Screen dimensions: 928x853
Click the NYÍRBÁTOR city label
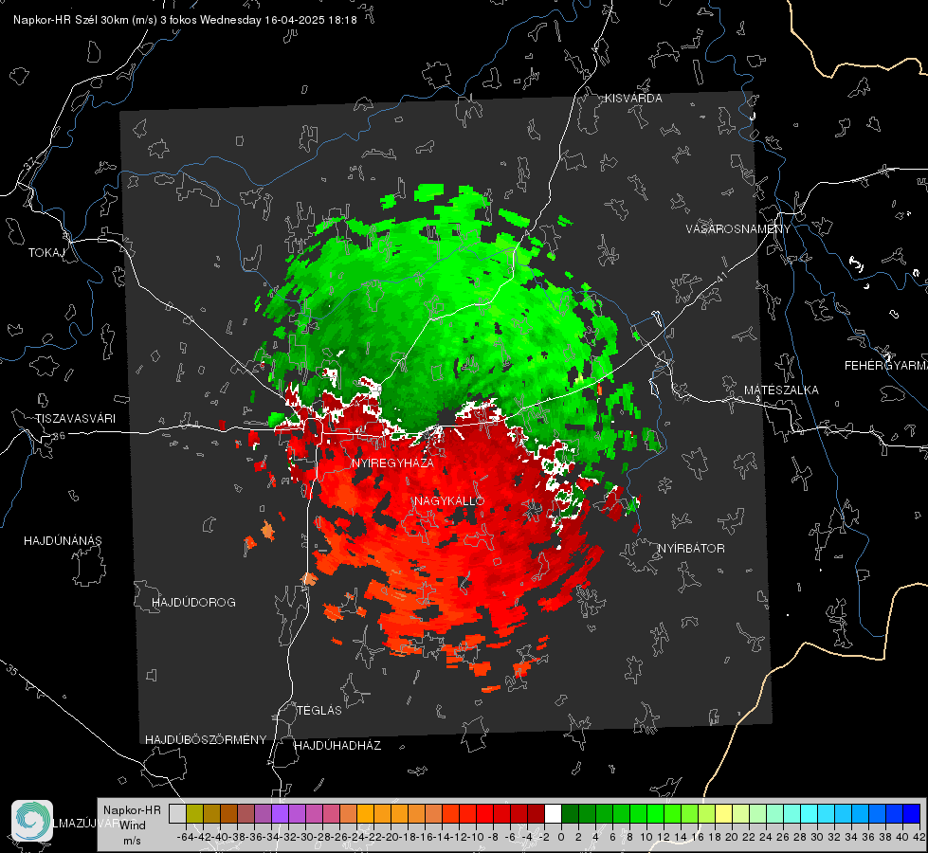pos(691,549)
